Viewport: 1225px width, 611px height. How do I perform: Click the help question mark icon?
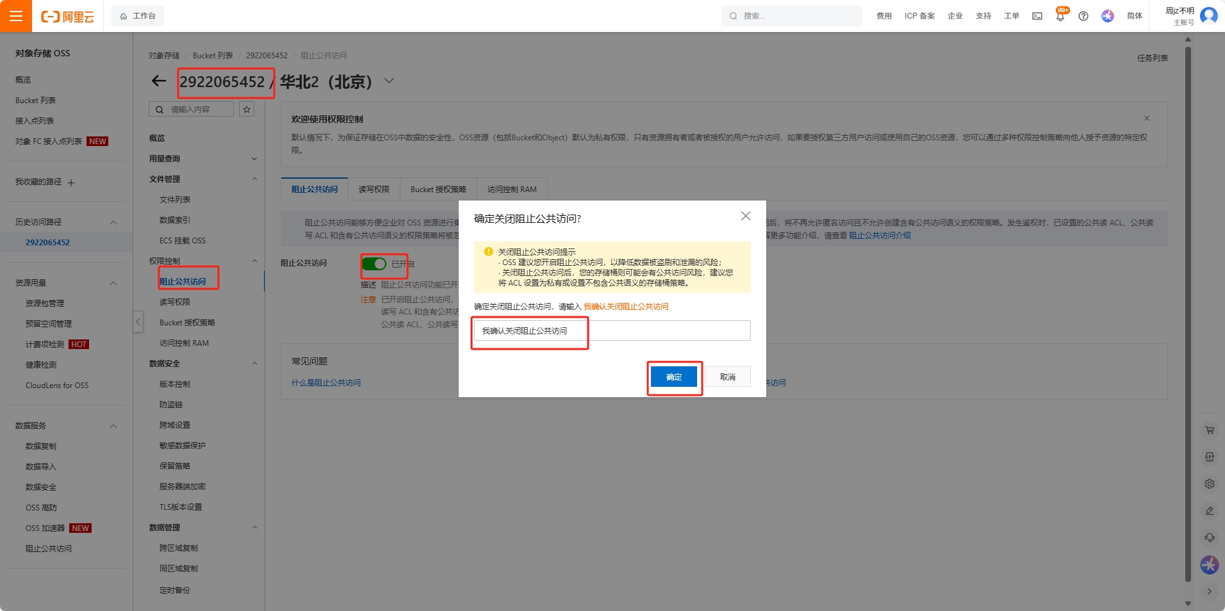(x=1083, y=16)
